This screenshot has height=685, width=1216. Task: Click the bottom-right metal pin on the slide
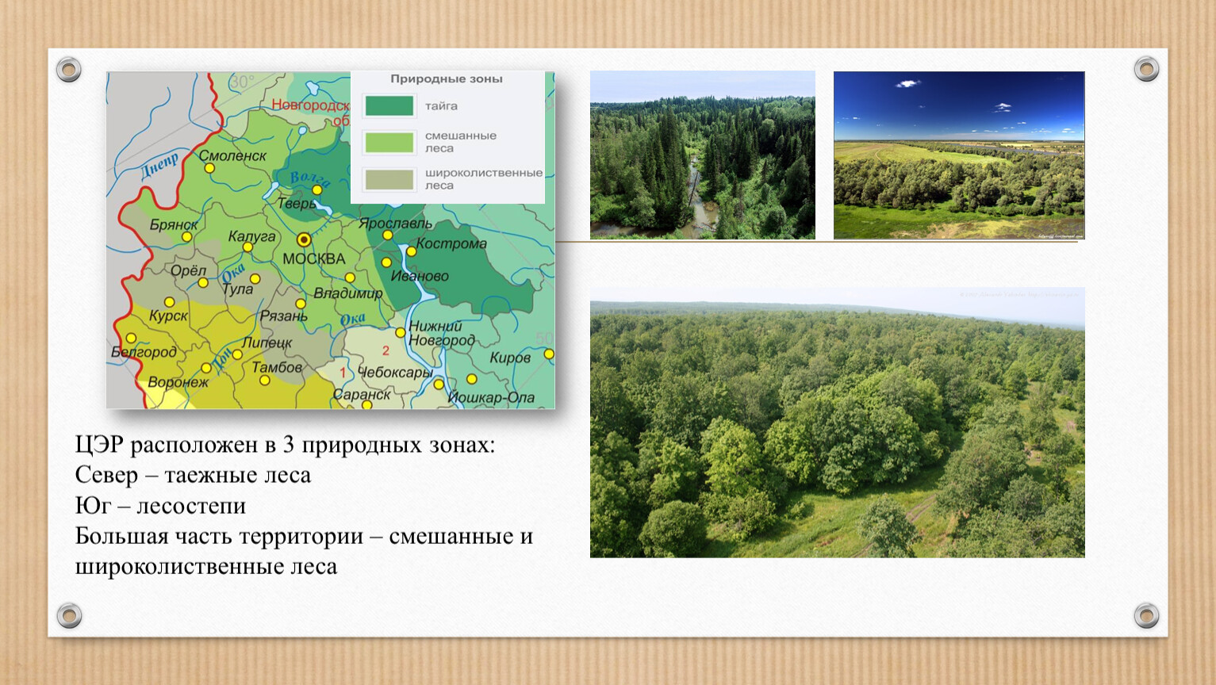click(x=1146, y=615)
